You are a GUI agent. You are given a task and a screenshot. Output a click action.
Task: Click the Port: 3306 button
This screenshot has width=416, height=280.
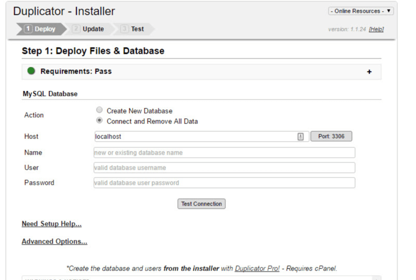(331, 137)
